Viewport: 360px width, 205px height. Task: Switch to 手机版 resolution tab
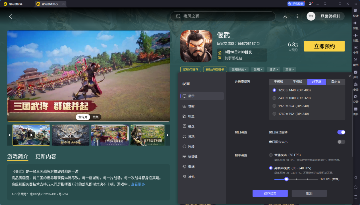pos(298,82)
